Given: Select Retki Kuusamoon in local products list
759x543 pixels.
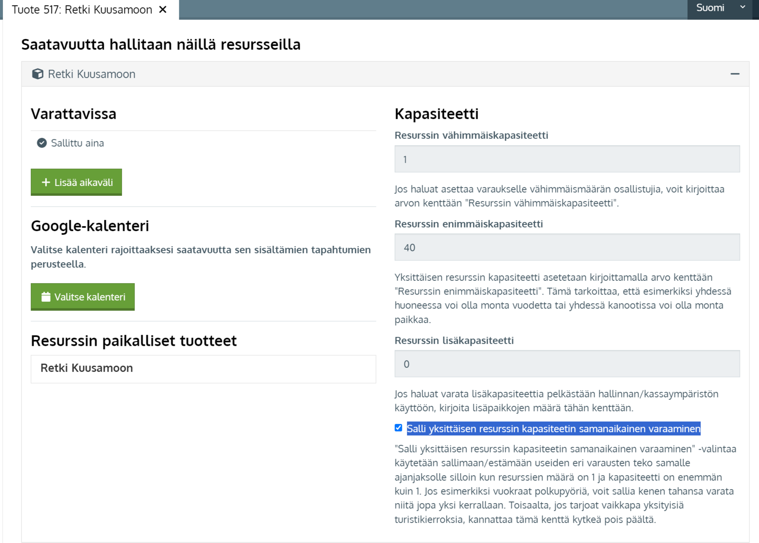Looking at the screenshot, I should coord(87,368).
